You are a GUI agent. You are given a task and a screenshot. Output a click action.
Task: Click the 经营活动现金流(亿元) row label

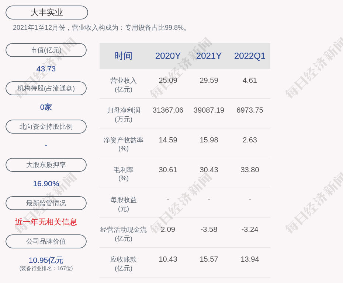tap(124, 234)
